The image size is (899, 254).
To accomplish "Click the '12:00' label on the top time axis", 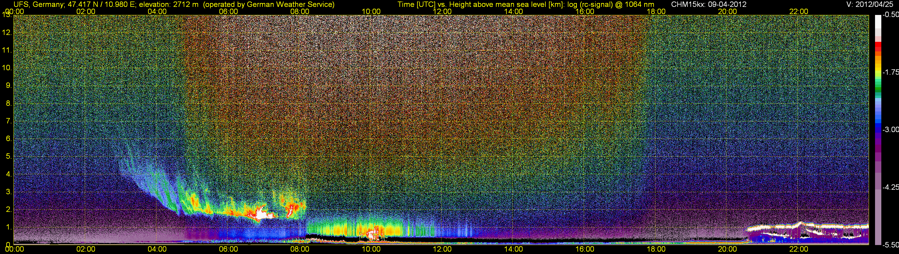I will point(442,11).
